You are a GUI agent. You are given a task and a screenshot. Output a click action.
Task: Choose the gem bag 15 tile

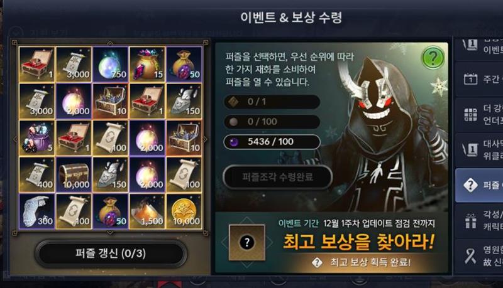pos(148,65)
